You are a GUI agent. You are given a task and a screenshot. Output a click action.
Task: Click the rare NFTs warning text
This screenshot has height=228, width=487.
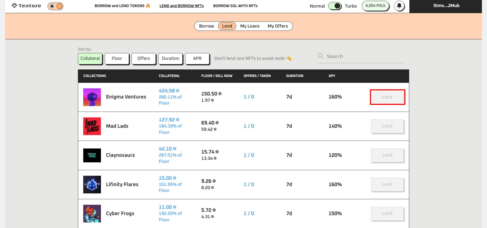[x=253, y=59]
